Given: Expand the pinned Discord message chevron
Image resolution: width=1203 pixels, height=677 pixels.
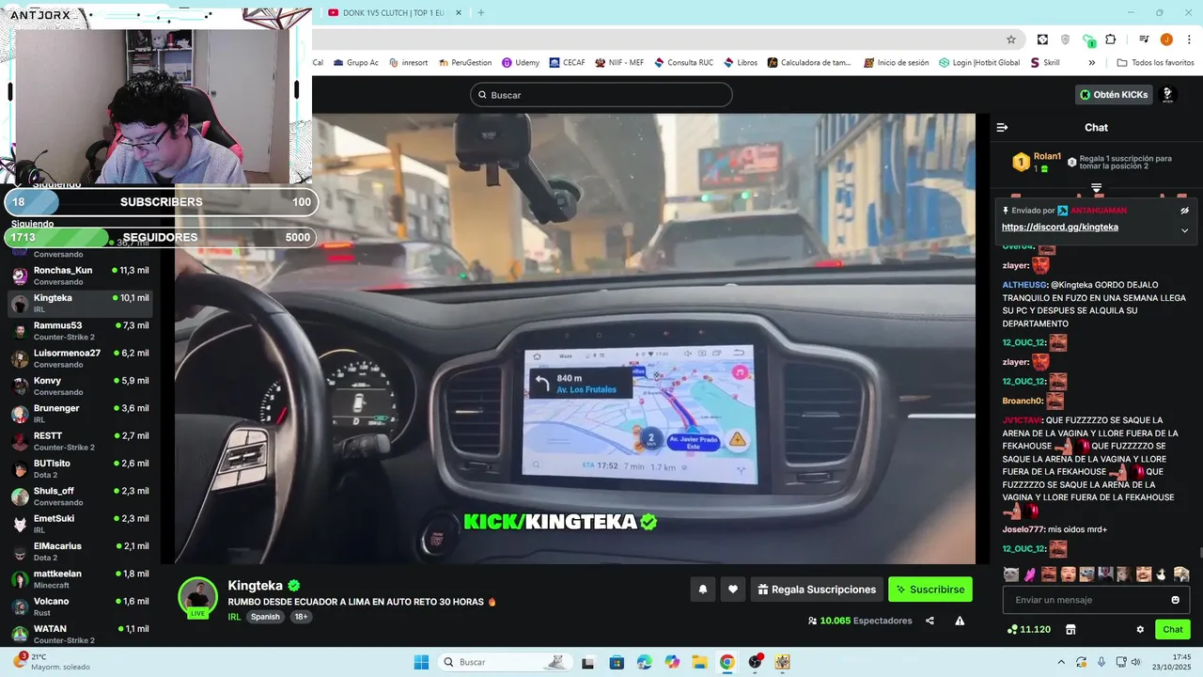Looking at the screenshot, I should (x=1184, y=230).
